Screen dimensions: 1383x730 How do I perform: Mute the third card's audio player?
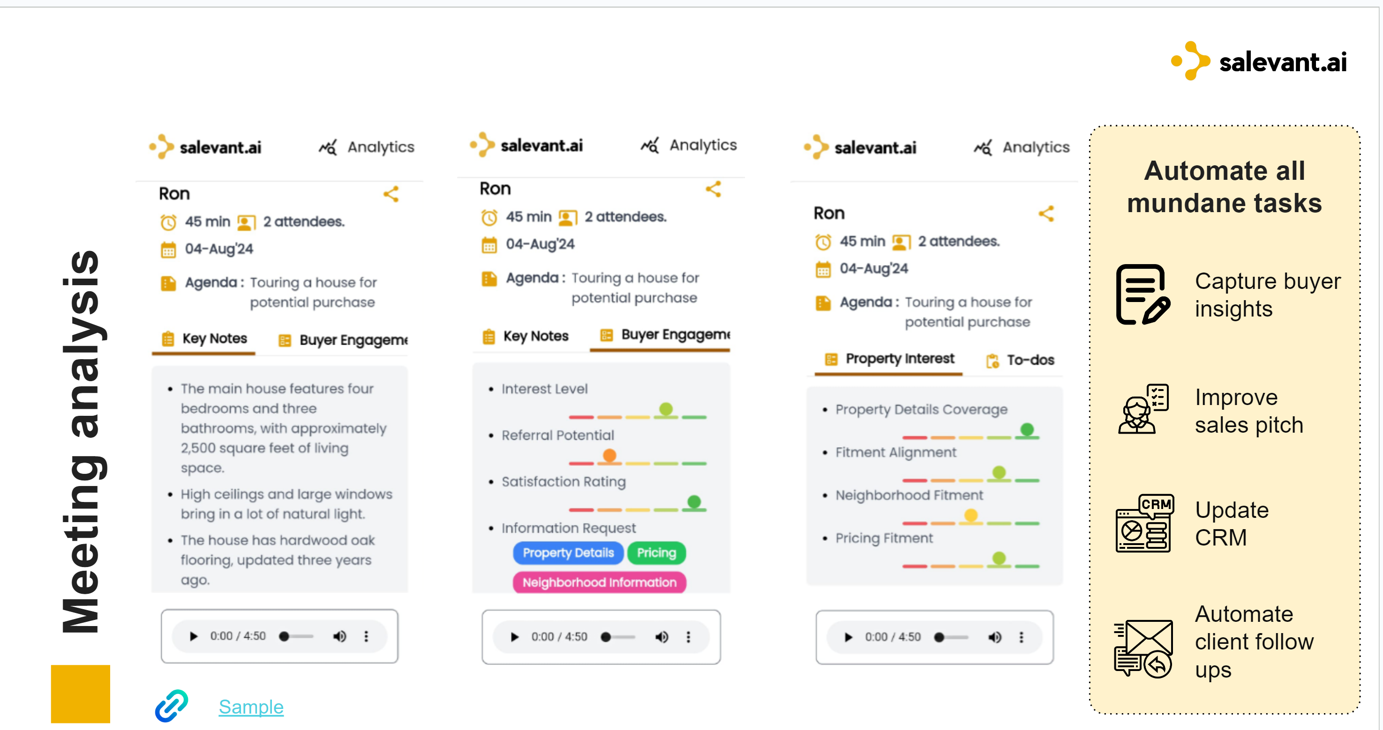click(x=995, y=637)
